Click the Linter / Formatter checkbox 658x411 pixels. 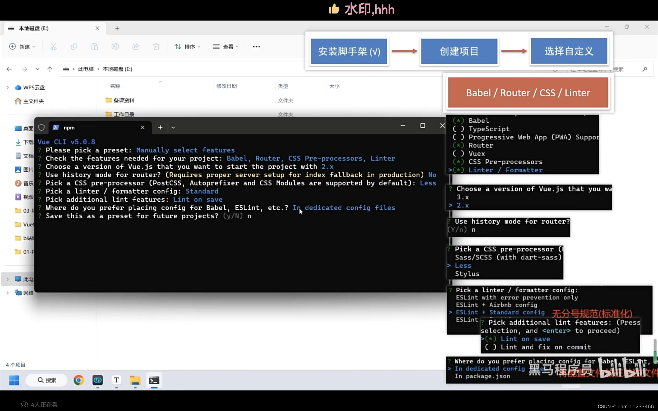point(459,170)
